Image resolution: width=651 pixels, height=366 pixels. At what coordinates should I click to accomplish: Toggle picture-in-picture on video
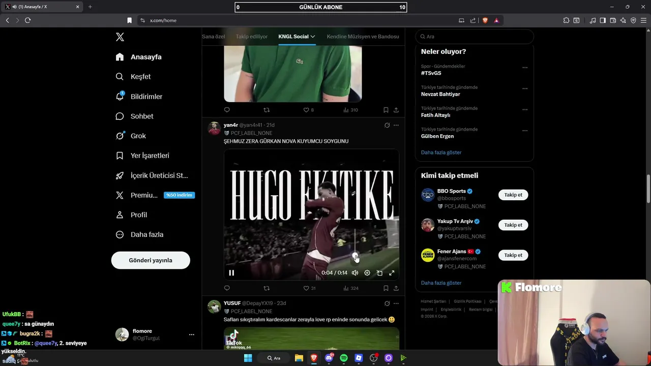[x=379, y=273]
